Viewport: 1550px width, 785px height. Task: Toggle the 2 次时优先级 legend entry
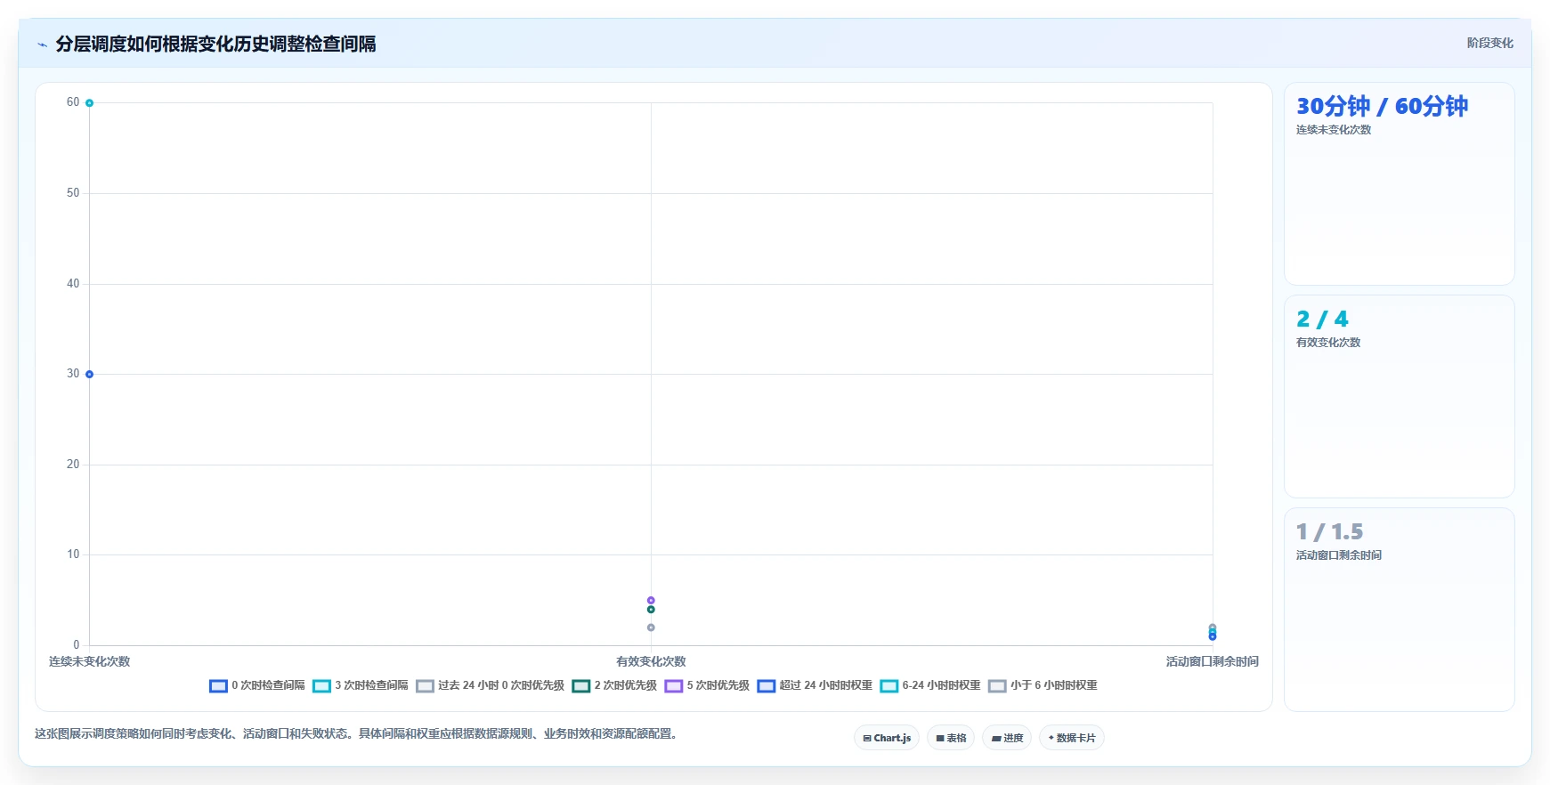point(614,685)
